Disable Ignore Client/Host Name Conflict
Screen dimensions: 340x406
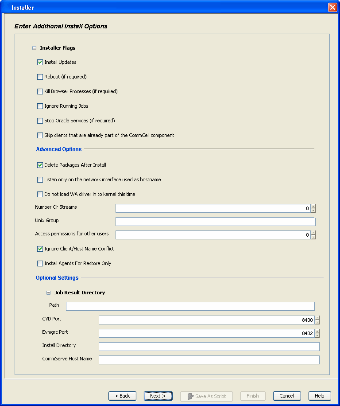point(40,249)
